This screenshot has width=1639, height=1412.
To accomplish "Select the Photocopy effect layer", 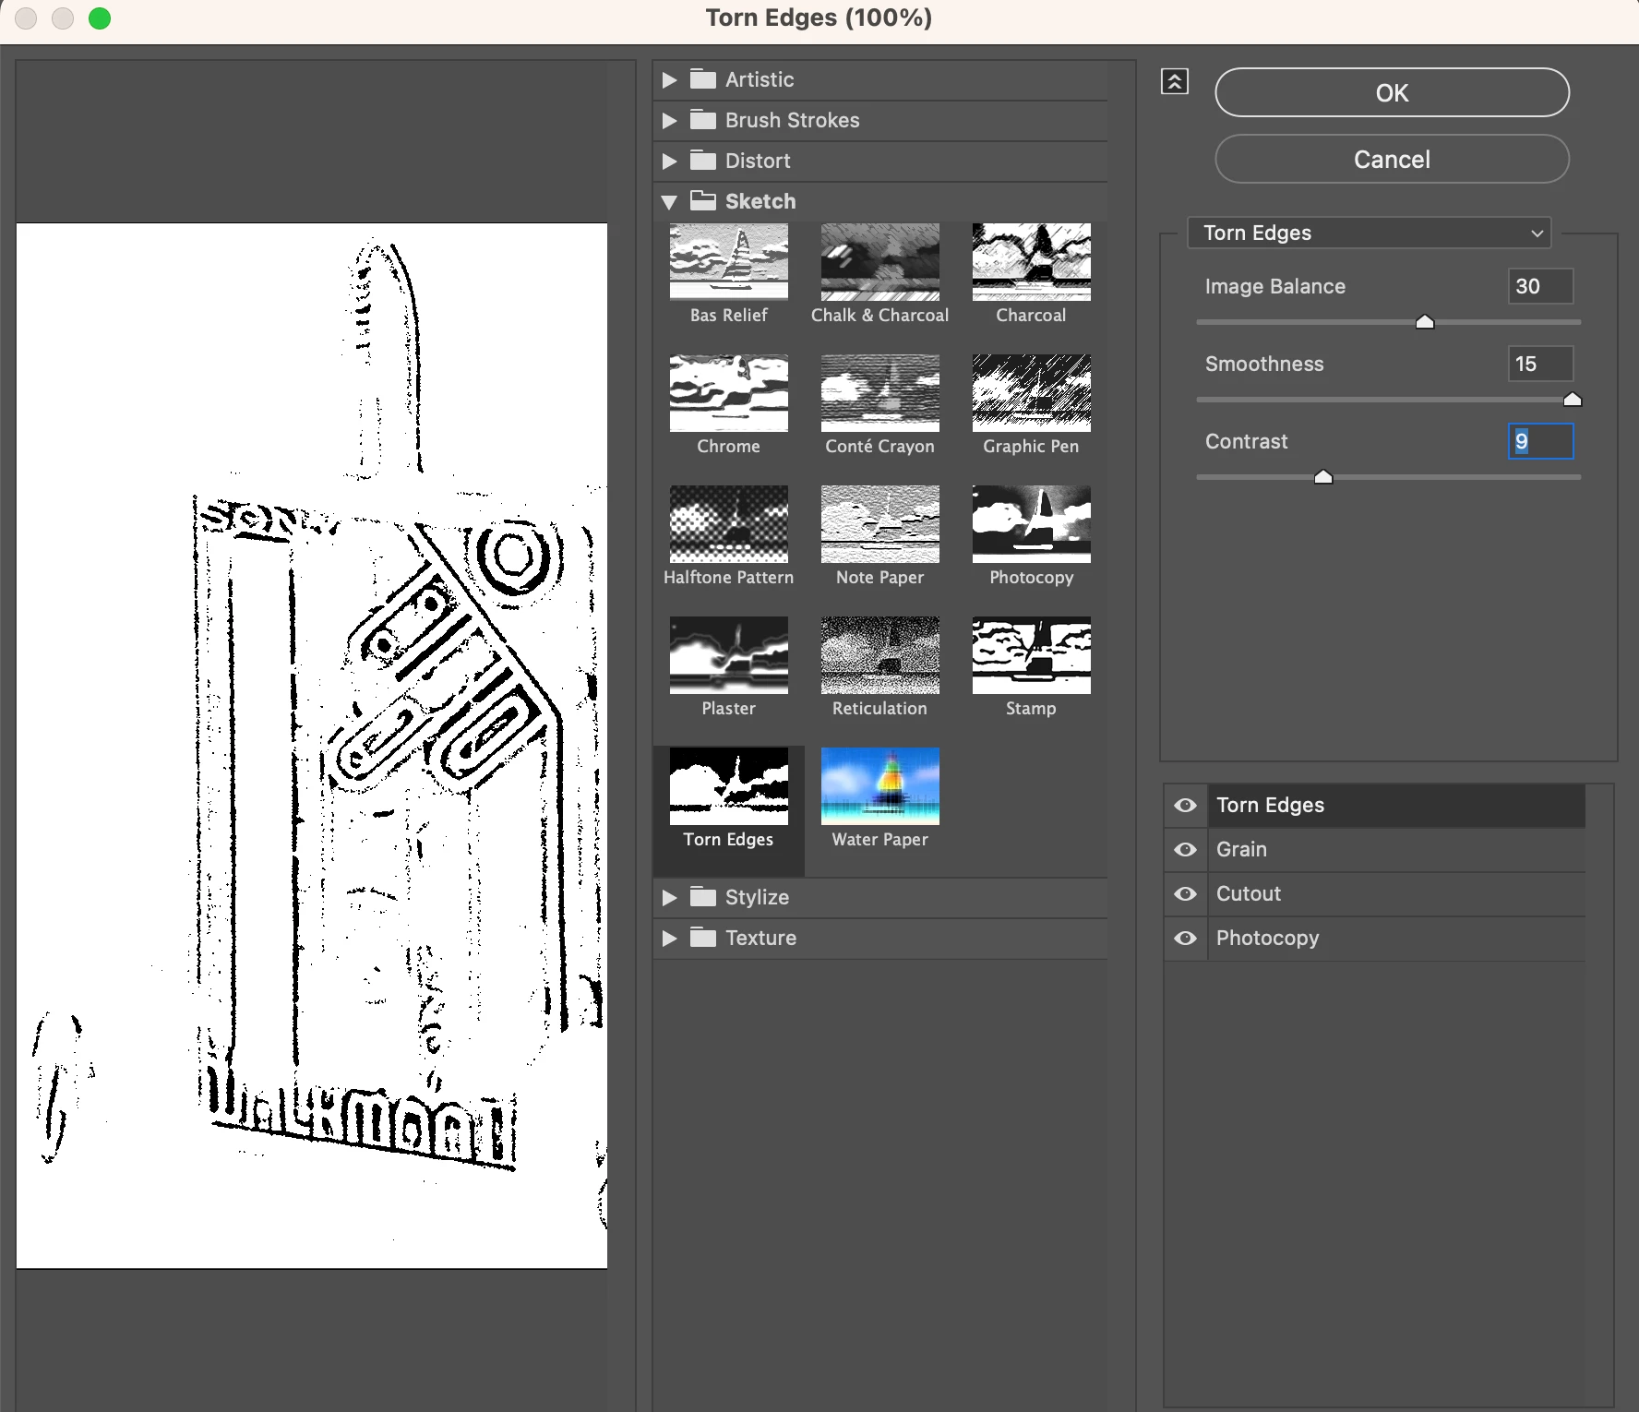I will (1397, 939).
